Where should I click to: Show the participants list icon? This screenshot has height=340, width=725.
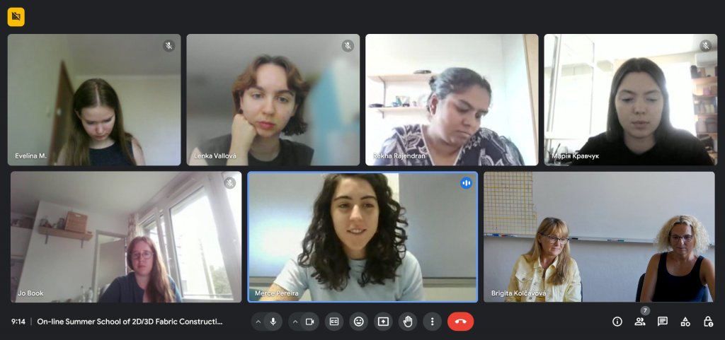(640, 322)
